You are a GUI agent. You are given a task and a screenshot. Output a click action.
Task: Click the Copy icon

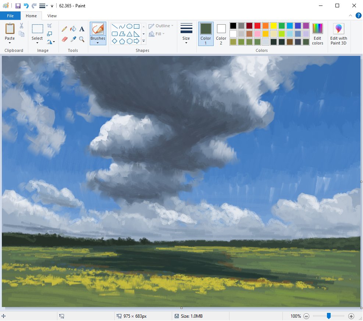(x=22, y=34)
